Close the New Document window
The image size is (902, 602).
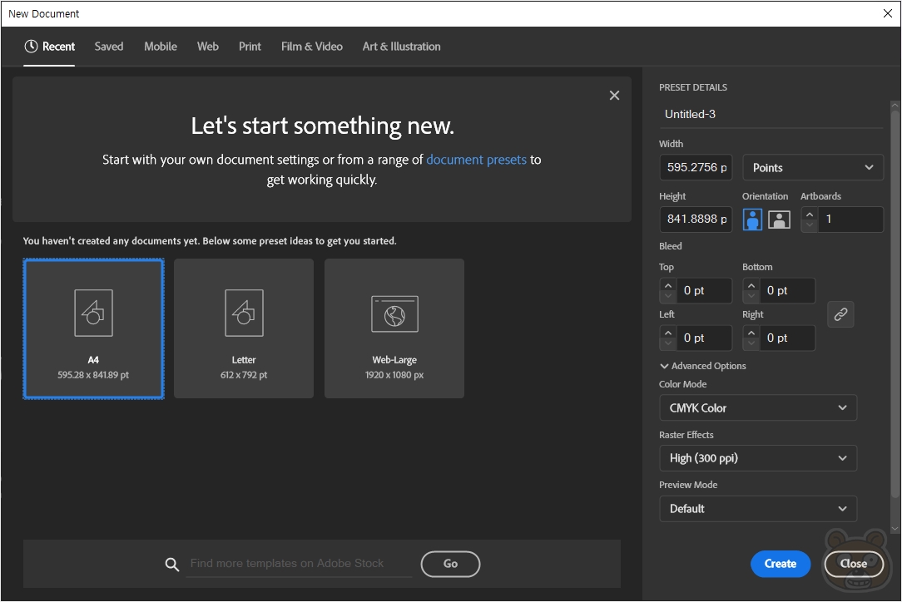click(888, 13)
